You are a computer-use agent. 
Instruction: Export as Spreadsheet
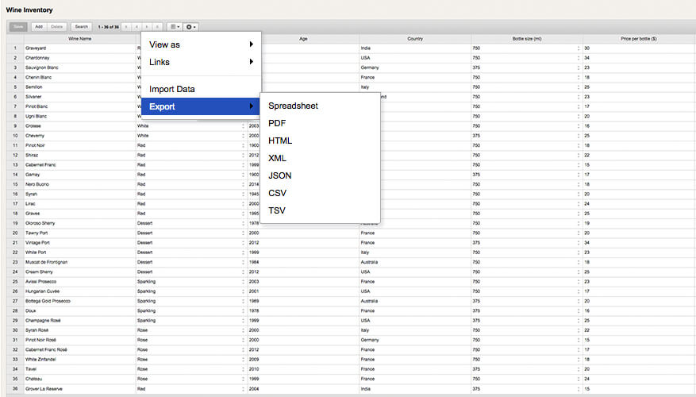[x=320, y=106]
